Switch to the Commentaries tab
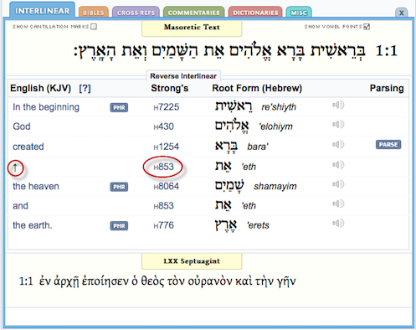Image resolution: width=416 pixels, height=330 pixels. click(194, 13)
